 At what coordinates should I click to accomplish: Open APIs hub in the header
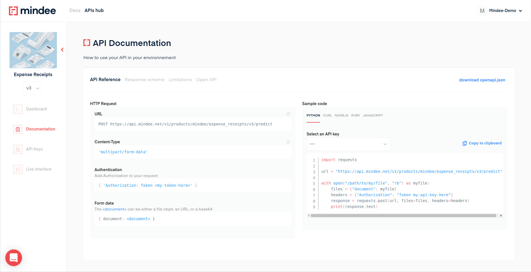click(94, 11)
